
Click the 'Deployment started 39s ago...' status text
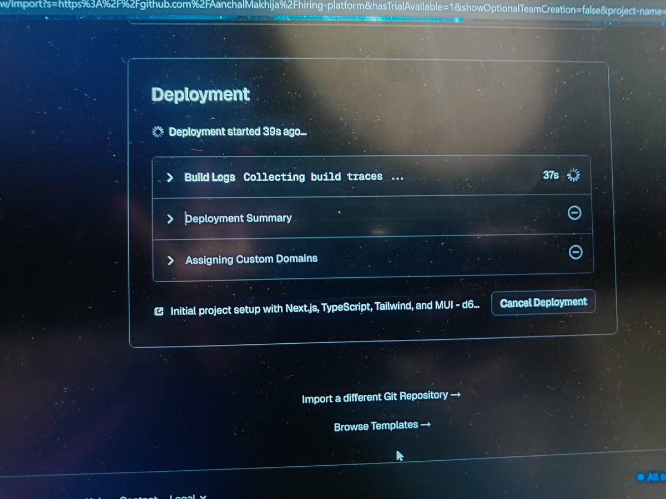tap(238, 132)
